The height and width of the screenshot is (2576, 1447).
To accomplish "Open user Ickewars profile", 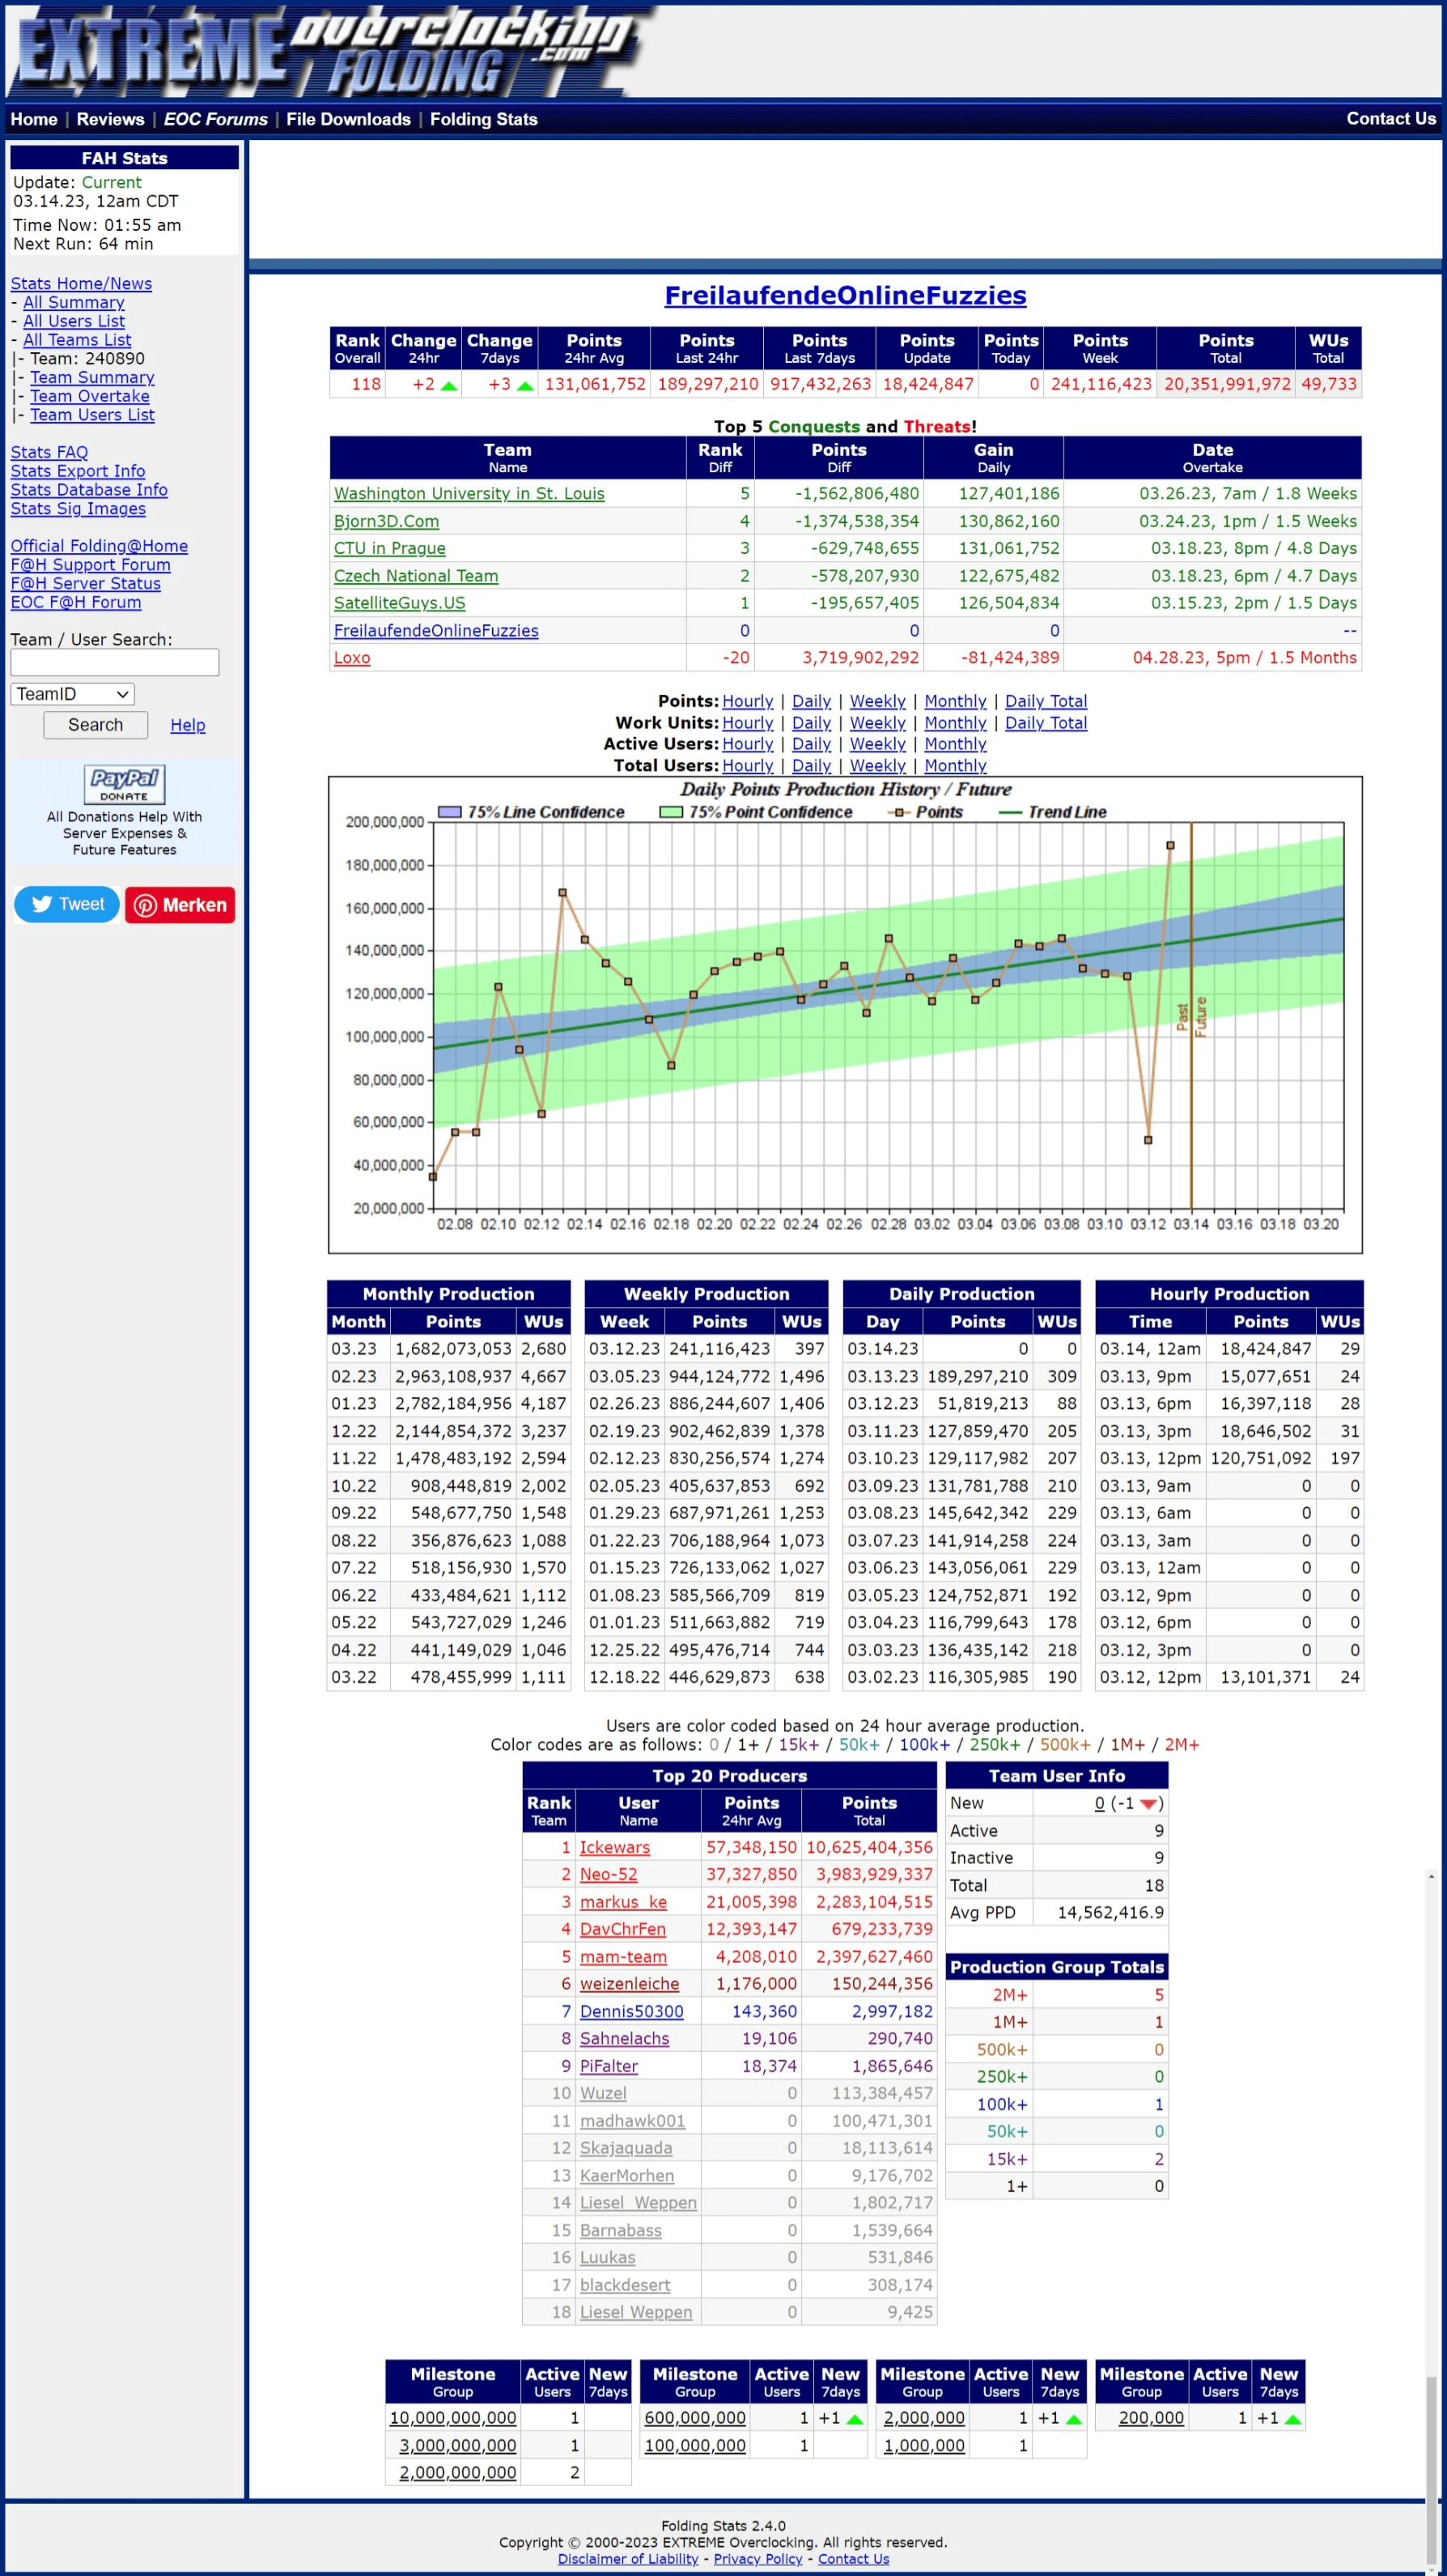I will tap(614, 1848).
